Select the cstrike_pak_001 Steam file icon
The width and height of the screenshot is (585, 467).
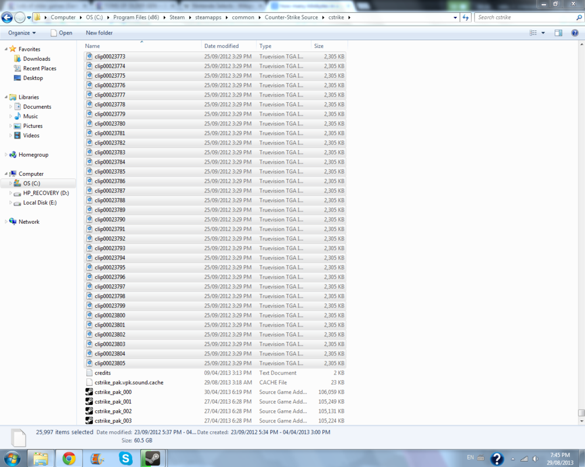coord(89,402)
